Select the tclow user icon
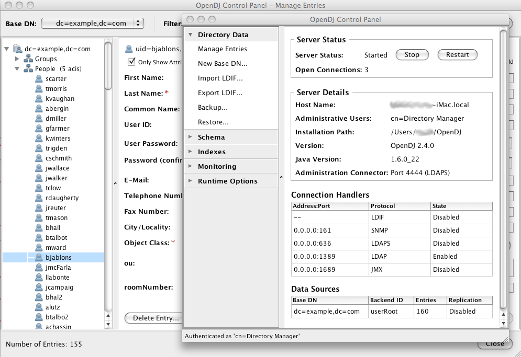The height and width of the screenshot is (357, 521). [x=39, y=188]
